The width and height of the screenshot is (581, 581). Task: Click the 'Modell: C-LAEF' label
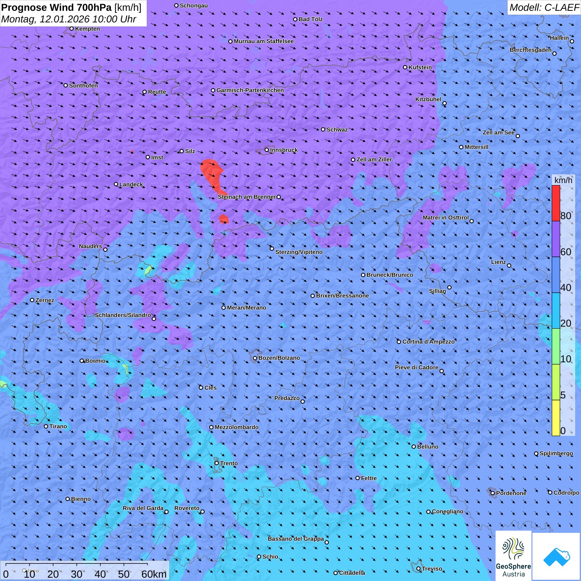(544, 7)
